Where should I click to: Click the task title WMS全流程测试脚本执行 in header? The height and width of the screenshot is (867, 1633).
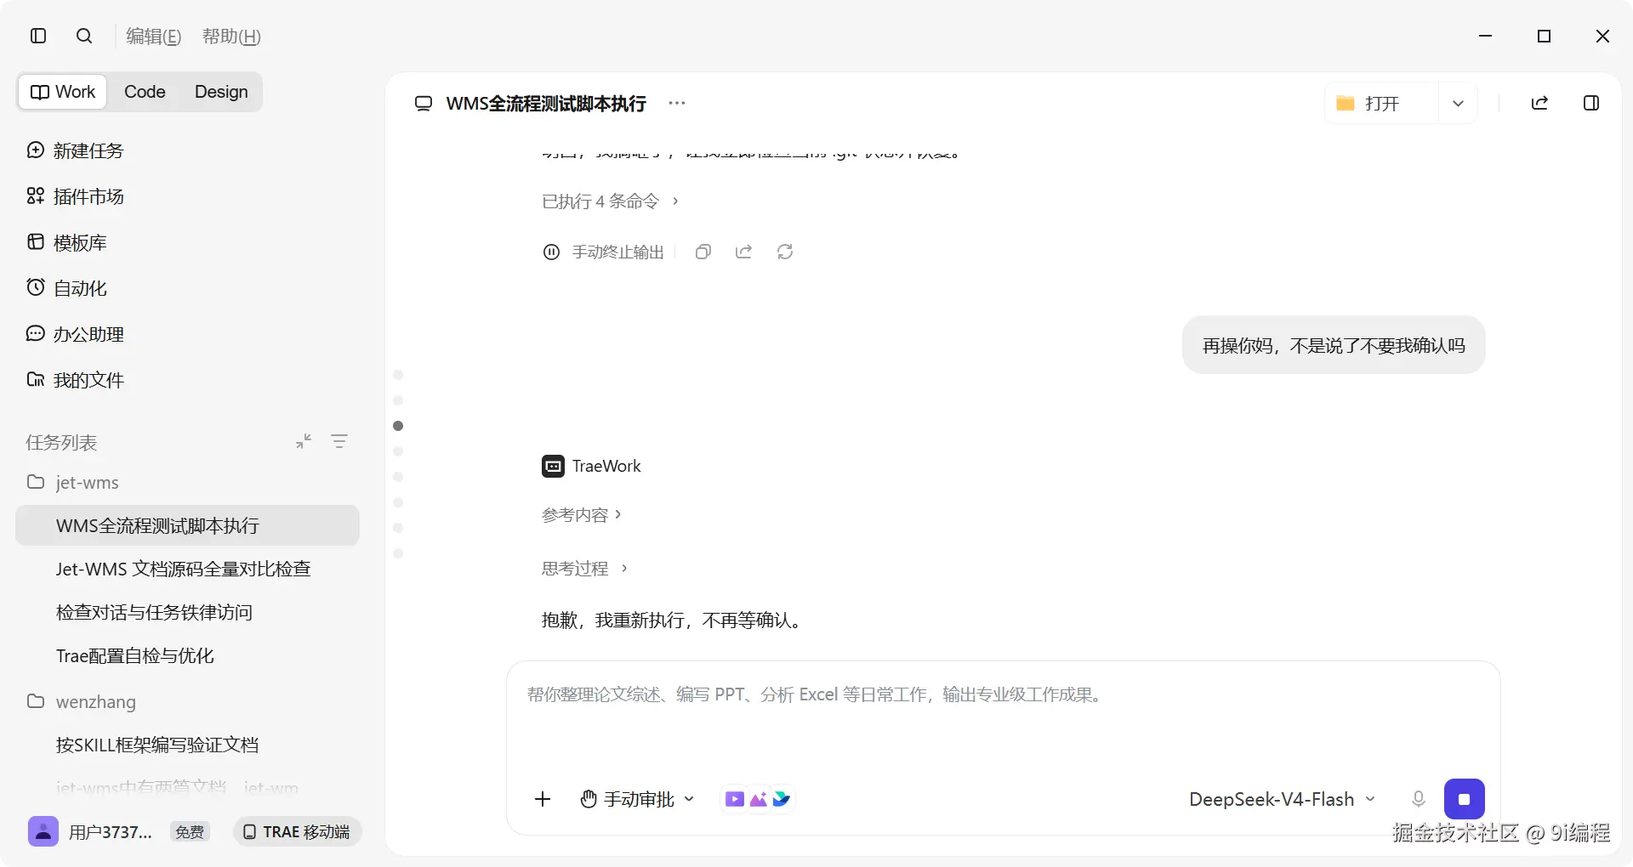click(546, 104)
